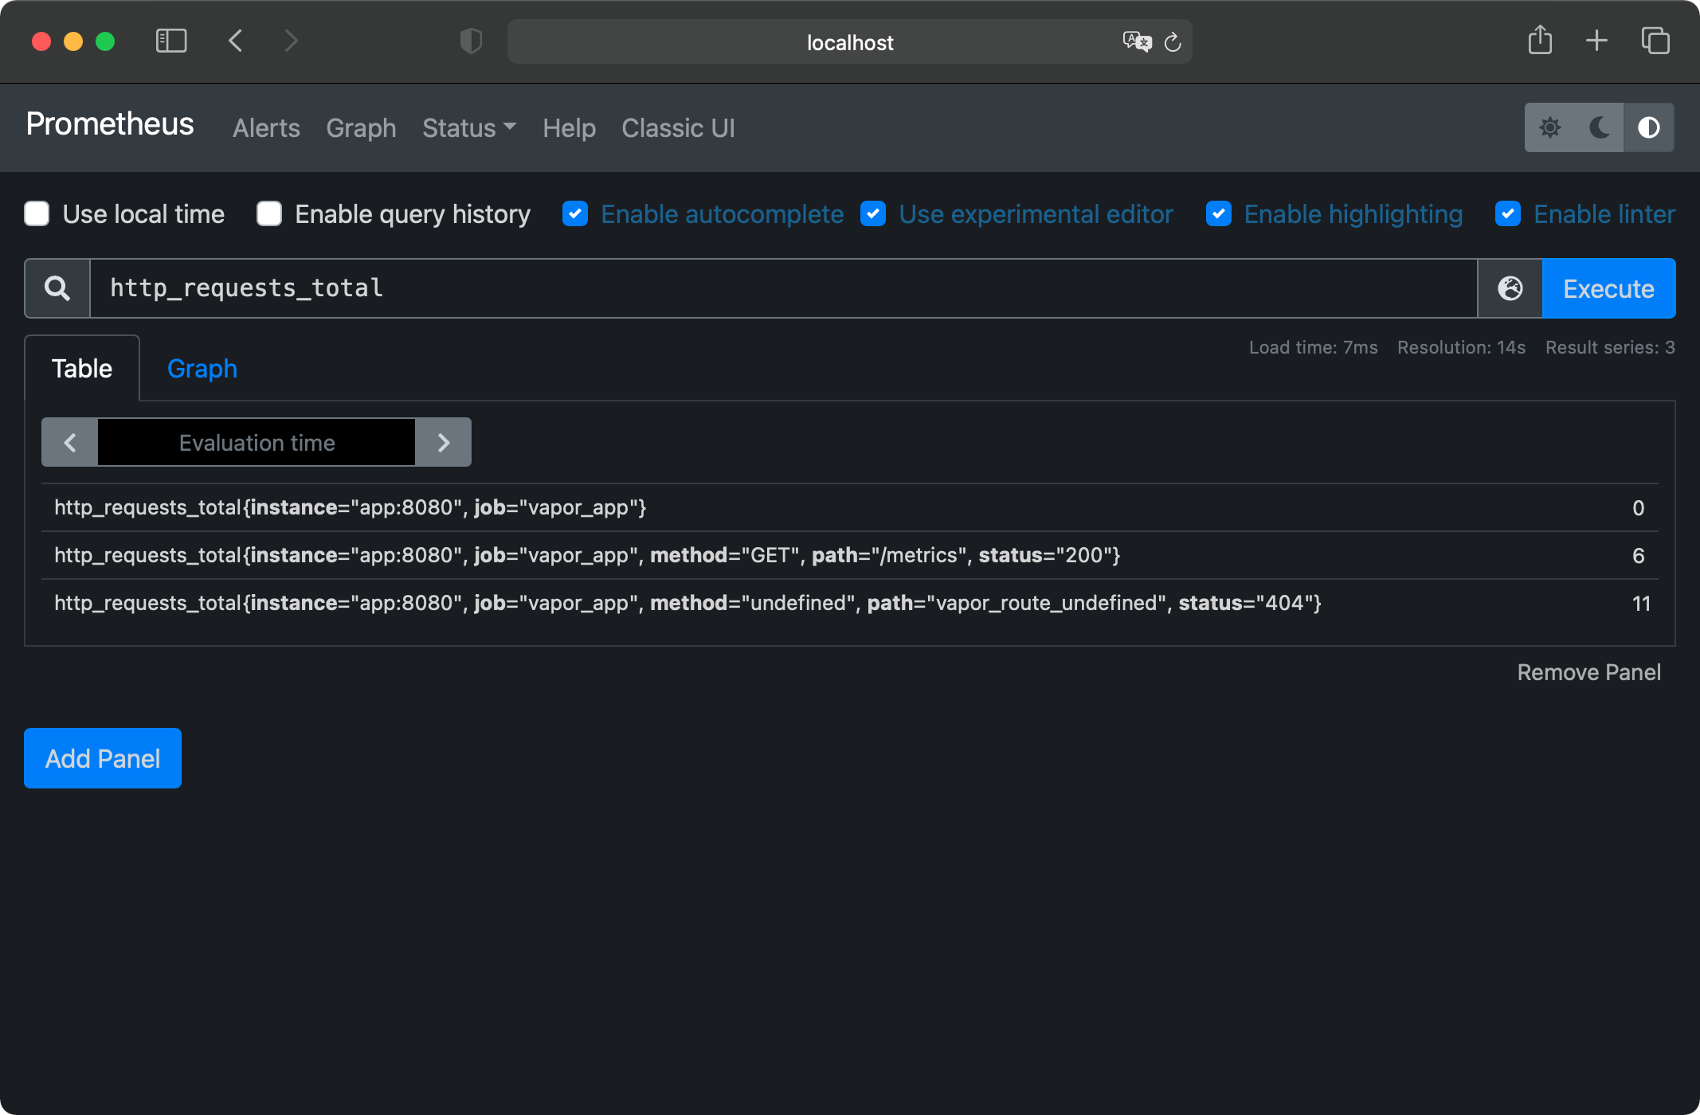Switch to light theme sun icon

[x=1549, y=127]
